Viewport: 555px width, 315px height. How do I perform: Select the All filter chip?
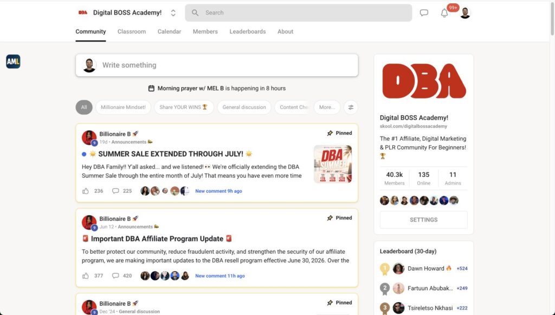point(84,107)
